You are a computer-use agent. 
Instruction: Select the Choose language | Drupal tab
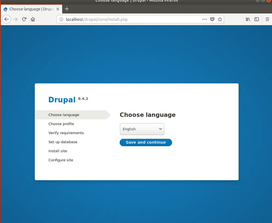pyautogui.click(x=32, y=9)
